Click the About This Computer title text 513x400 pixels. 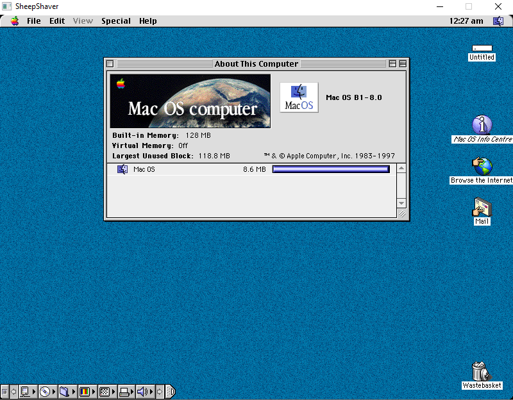pos(256,63)
